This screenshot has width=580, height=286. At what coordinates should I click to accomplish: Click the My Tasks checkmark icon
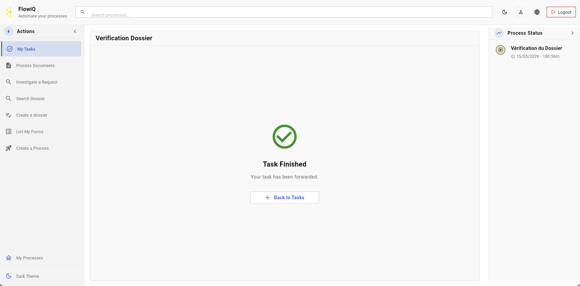[10, 49]
